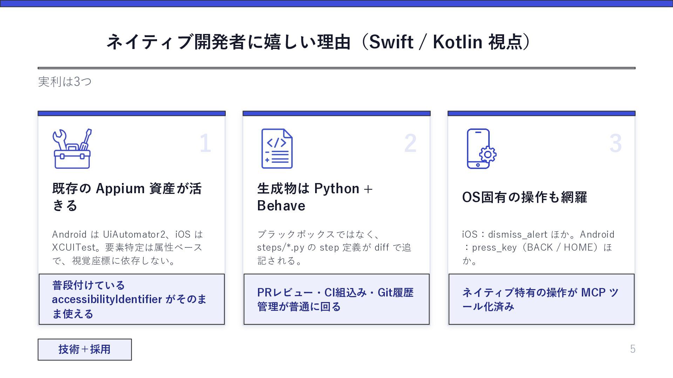Image resolution: width=673 pixels, height=378 pixels.
Task: Click the PRレビュー・CI組込み highlight box
Action: pos(336,299)
